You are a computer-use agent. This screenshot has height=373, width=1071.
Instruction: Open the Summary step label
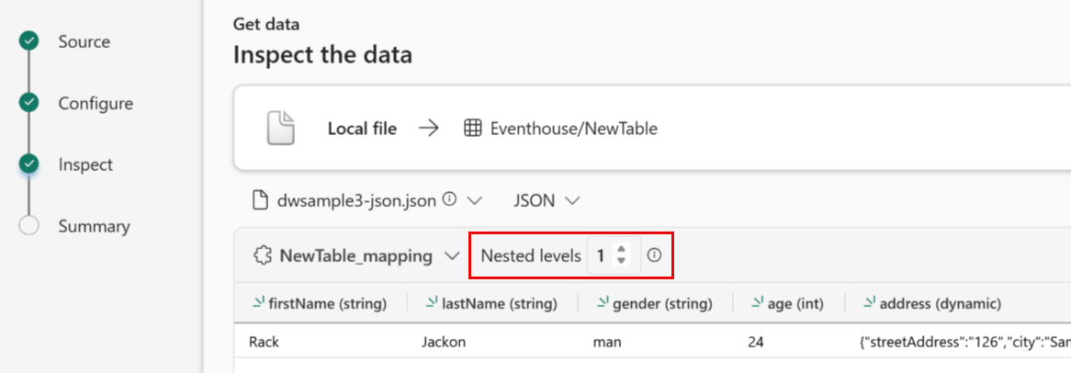(94, 226)
